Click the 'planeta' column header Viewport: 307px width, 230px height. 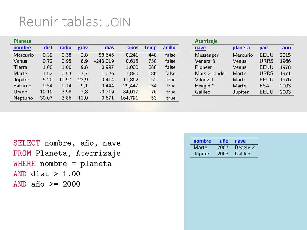coord(241,48)
